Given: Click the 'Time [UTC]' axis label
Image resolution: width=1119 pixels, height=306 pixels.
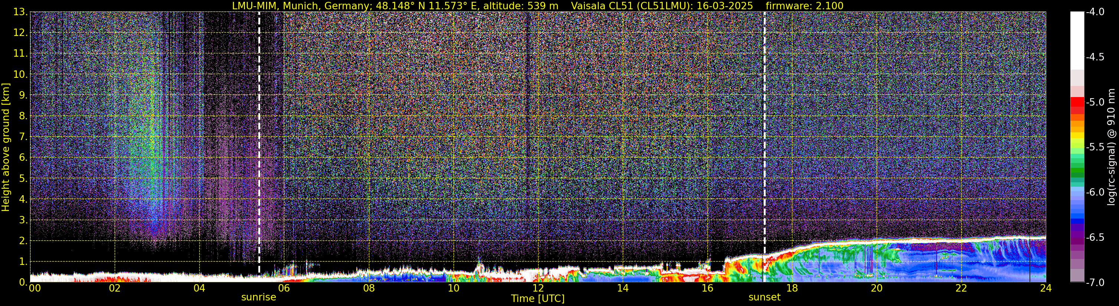Looking at the screenshot, I should click(x=538, y=298).
